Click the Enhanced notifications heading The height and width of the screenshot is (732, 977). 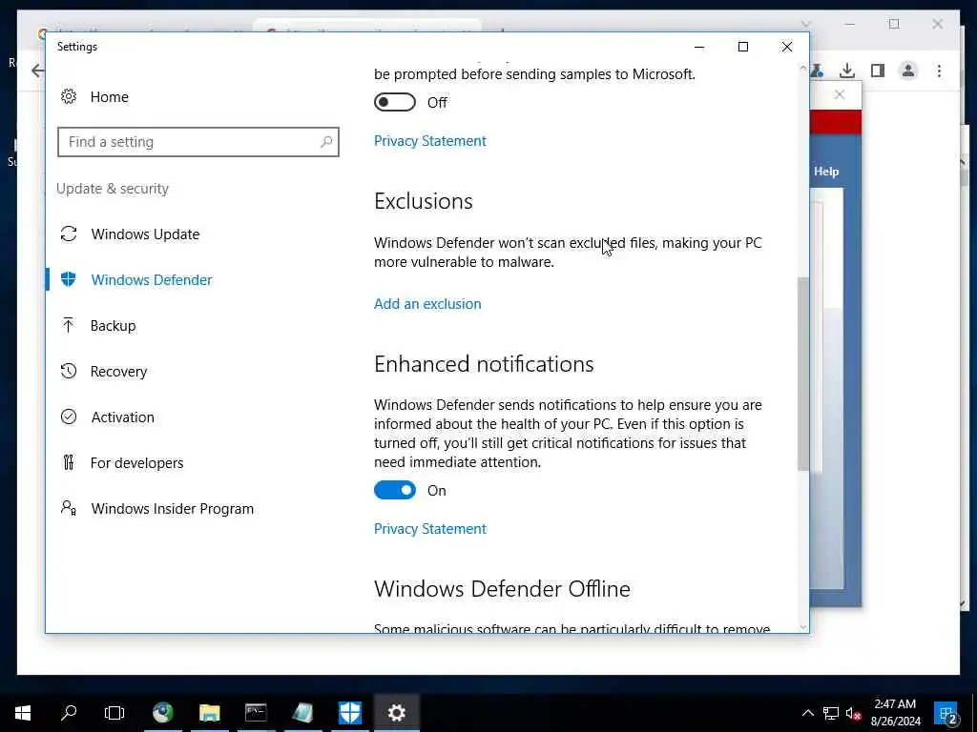click(x=484, y=364)
